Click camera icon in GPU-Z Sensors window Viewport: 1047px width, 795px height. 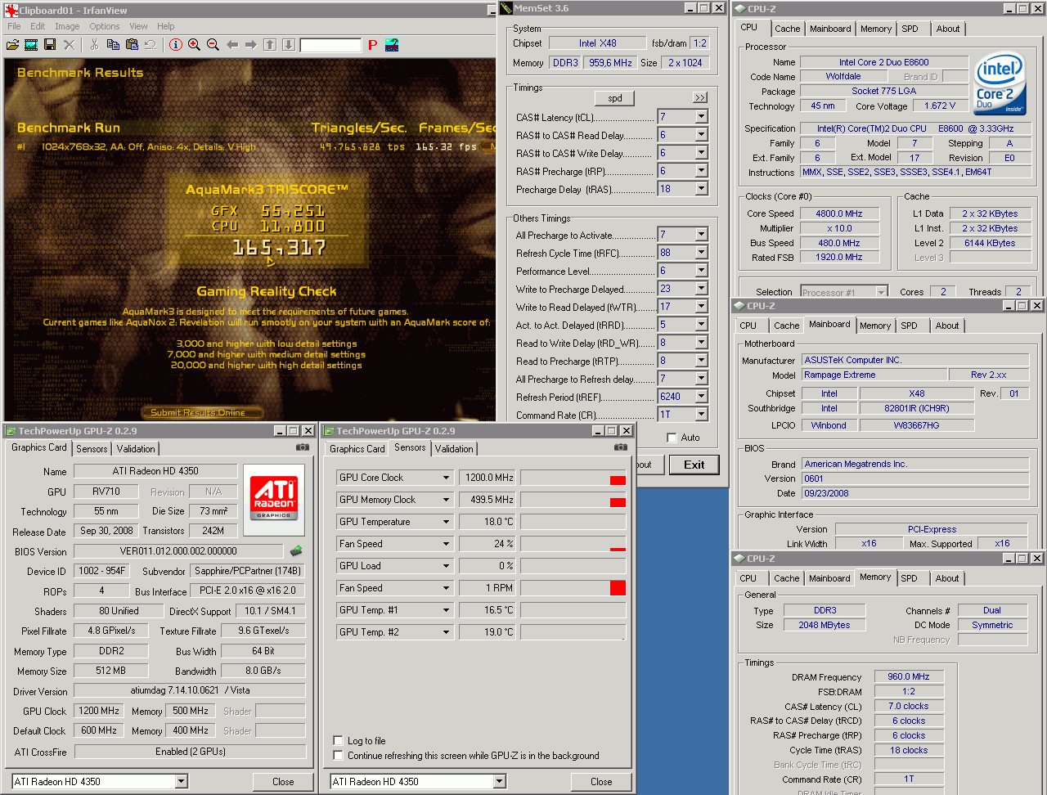[621, 447]
